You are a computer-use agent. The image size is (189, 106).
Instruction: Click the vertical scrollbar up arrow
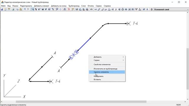[x=188, y=12]
